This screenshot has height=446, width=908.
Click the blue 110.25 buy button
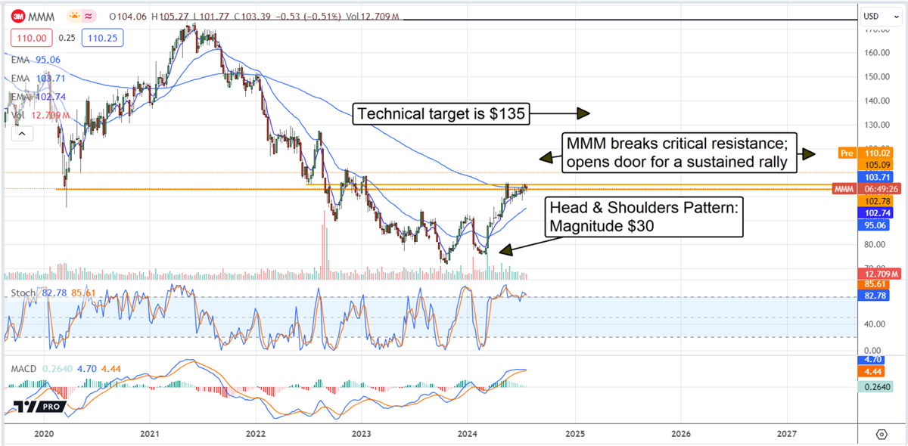(104, 38)
